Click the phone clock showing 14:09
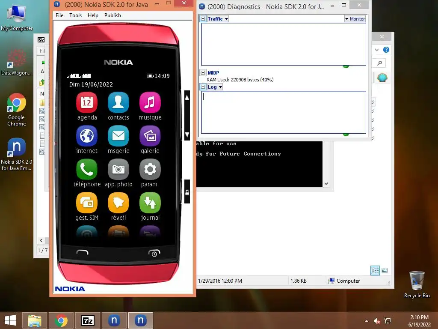The height and width of the screenshot is (329, 438). click(x=162, y=76)
